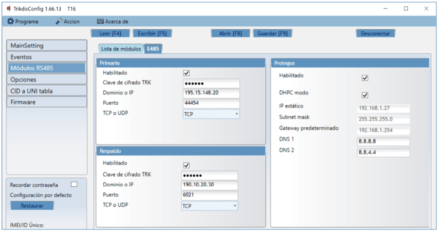Switch to the Lista de módulos tab
This screenshot has height=232, width=438.
point(120,49)
